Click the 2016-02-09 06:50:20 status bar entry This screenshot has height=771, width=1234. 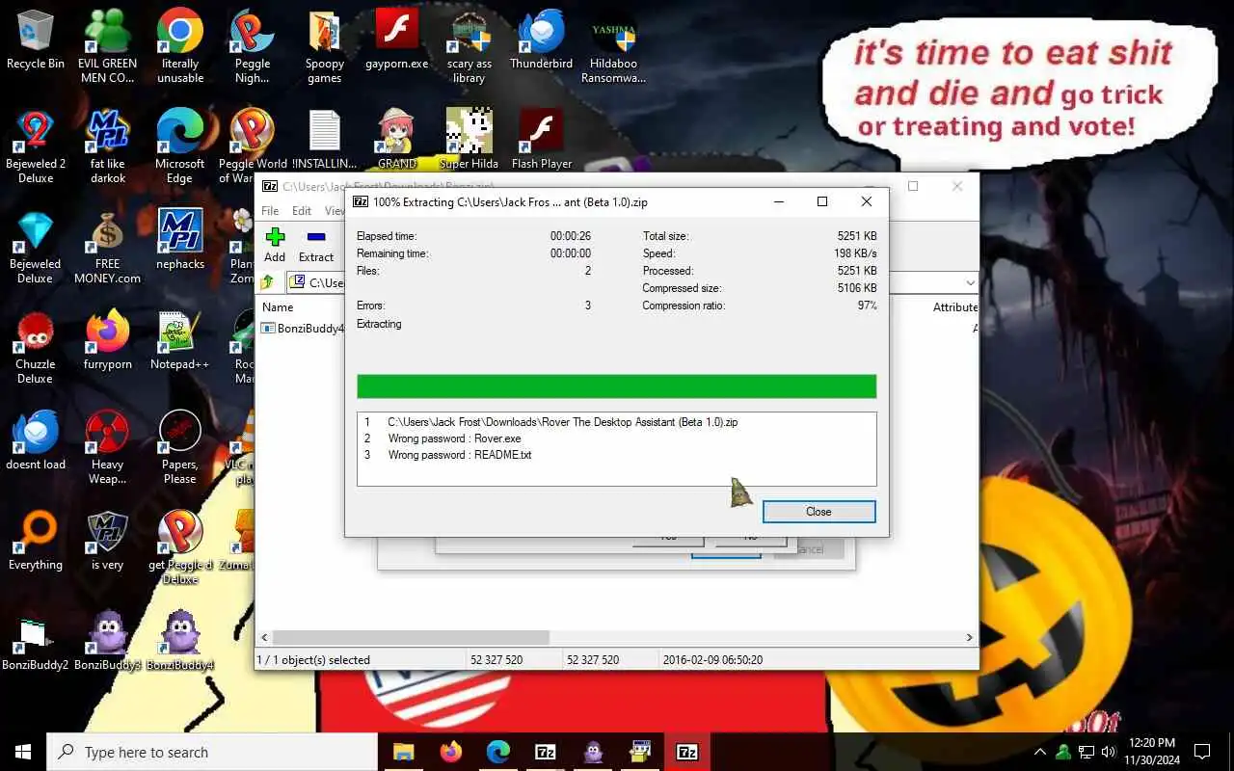[x=713, y=660]
